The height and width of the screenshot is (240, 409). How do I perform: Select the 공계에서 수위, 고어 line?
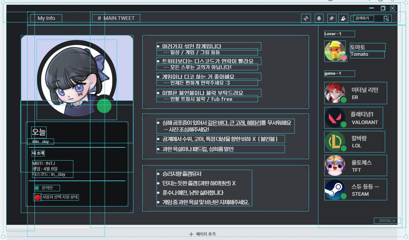click(220, 139)
